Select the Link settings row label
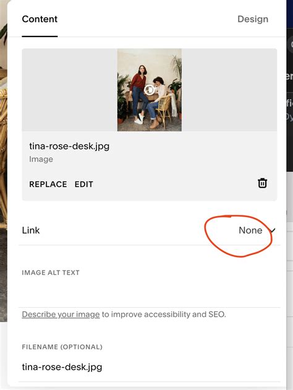 tap(31, 230)
